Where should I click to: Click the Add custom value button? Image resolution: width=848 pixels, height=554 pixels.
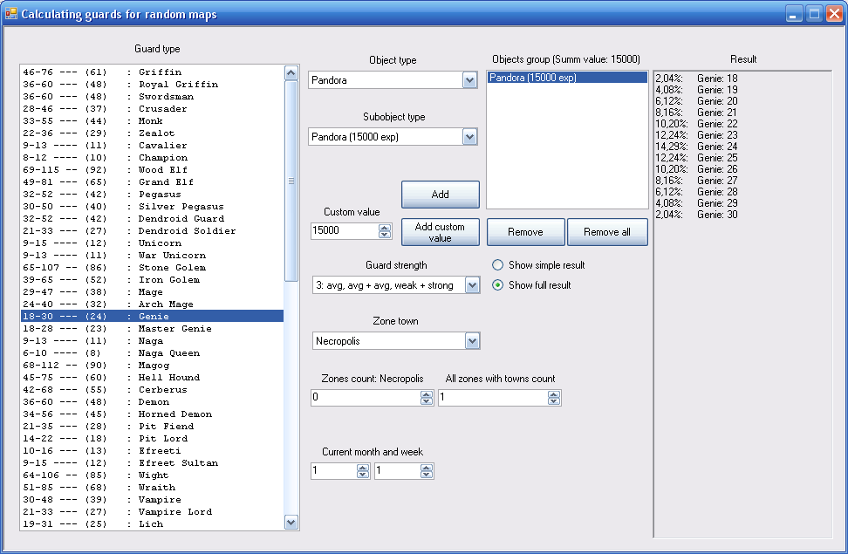tap(441, 232)
